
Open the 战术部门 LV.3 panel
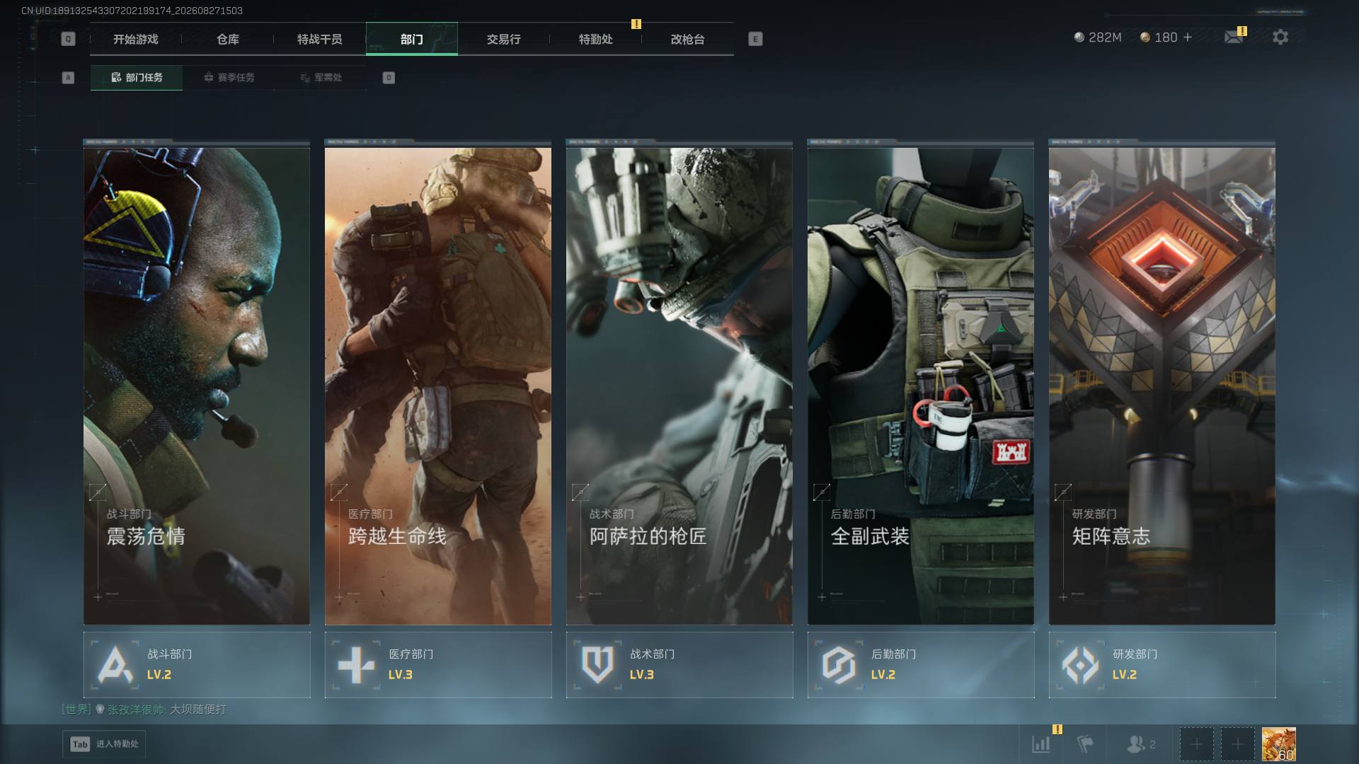[x=679, y=665]
